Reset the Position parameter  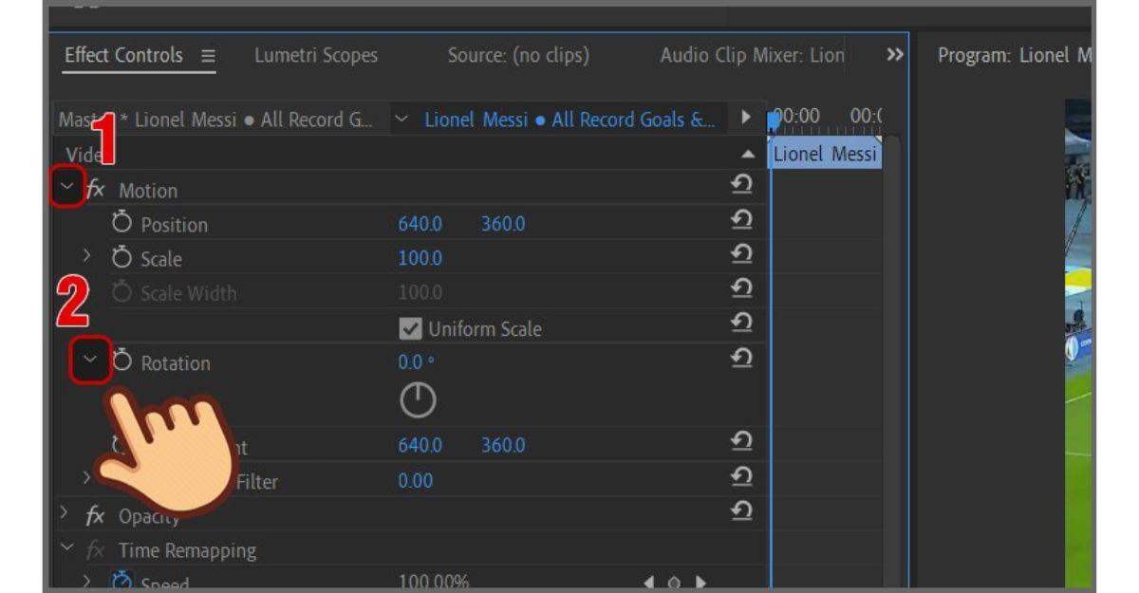(742, 220)
